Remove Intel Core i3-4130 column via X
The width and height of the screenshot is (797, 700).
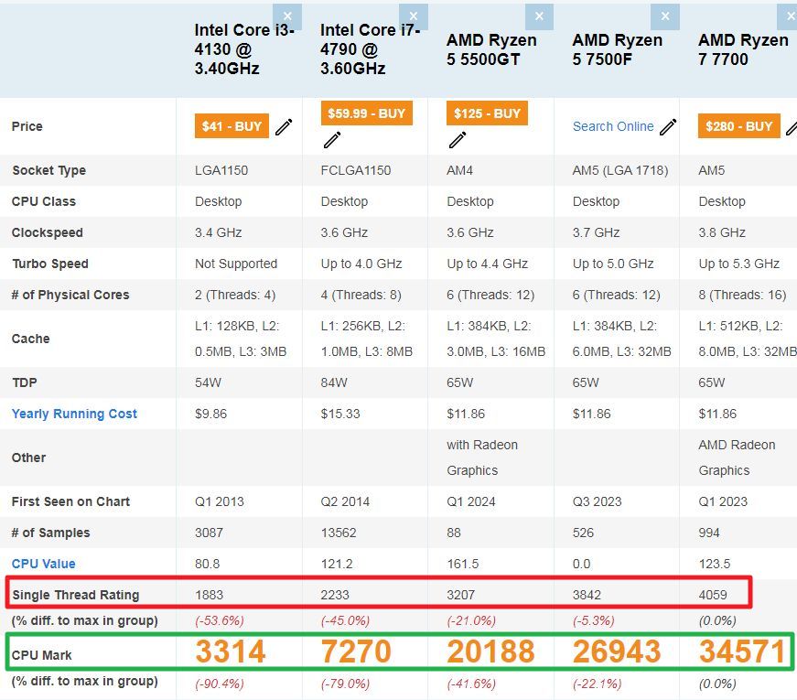point(287,16)
